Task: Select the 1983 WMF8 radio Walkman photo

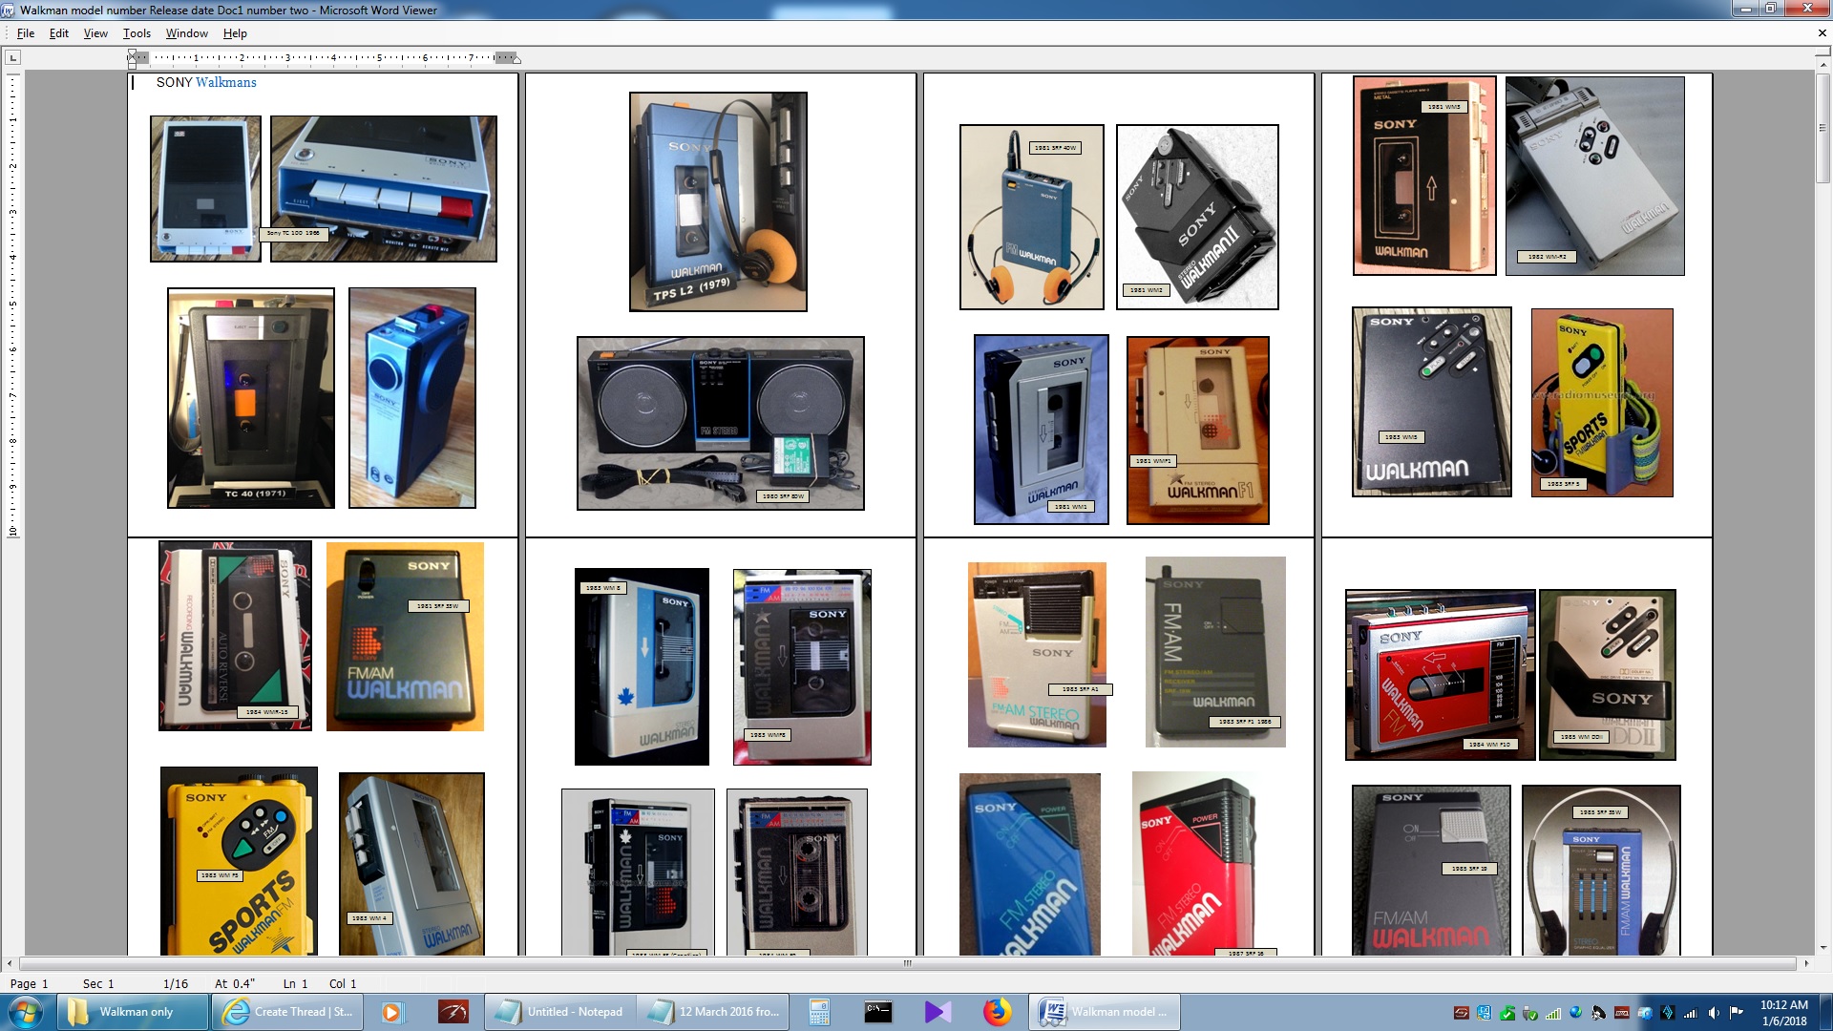Action: coord(802,666)
